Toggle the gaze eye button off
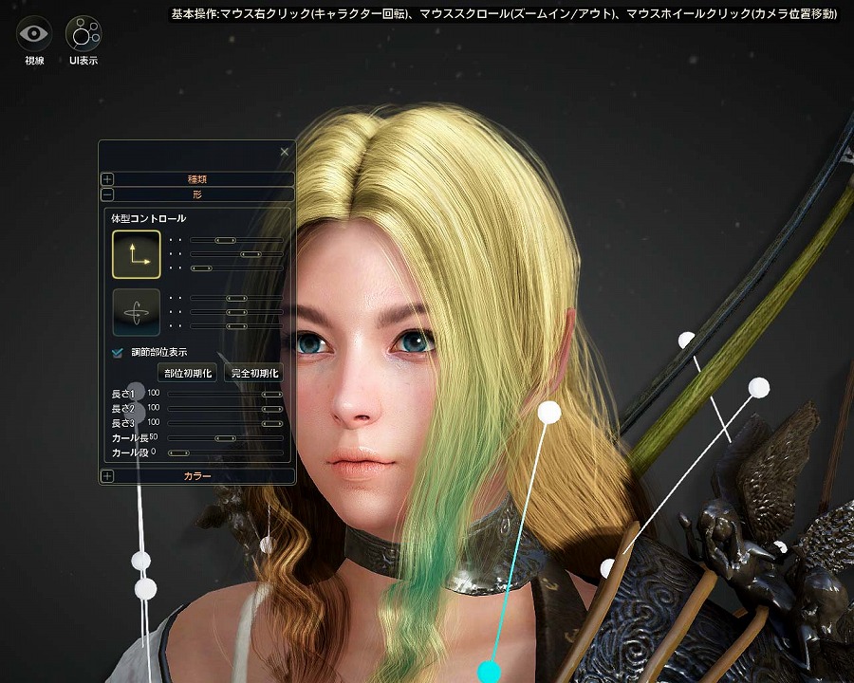This screenshot has width=854, height=683. point(33,31)
